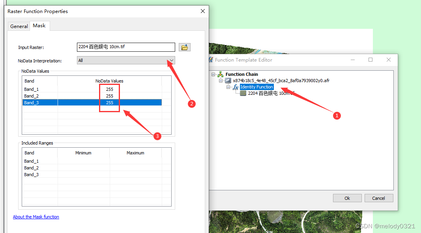Maximize the Function Template Editor window
The image size is (421, 233).
pos(370,60)
